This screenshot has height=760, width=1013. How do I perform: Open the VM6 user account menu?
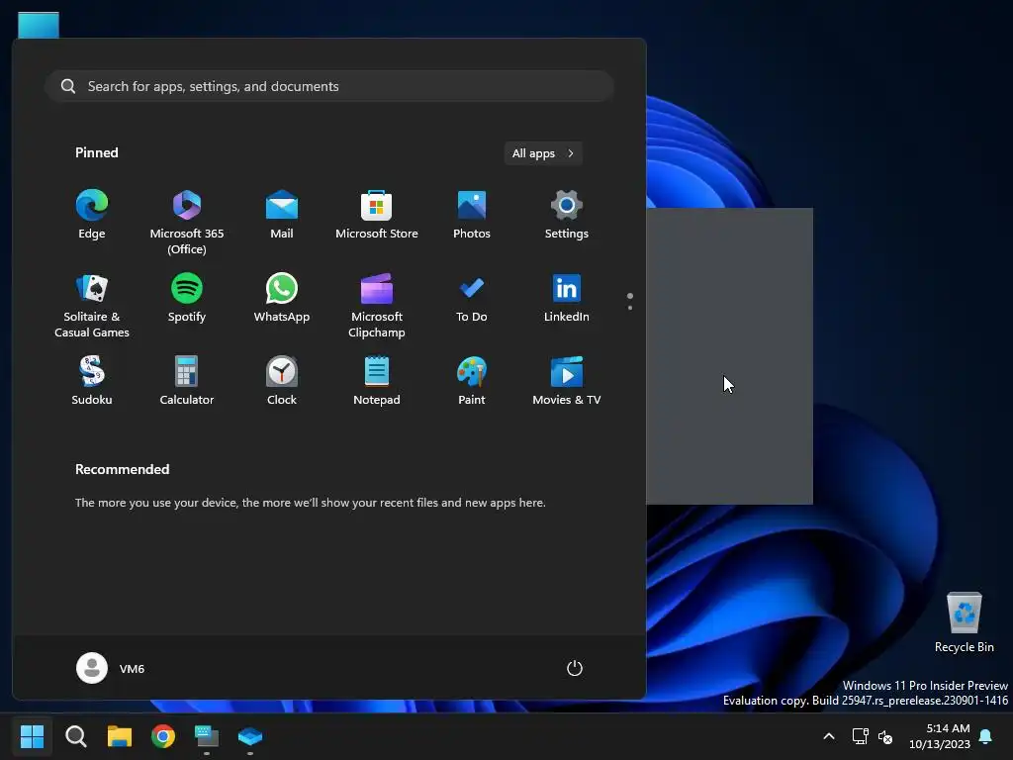[x=111, y=668]
